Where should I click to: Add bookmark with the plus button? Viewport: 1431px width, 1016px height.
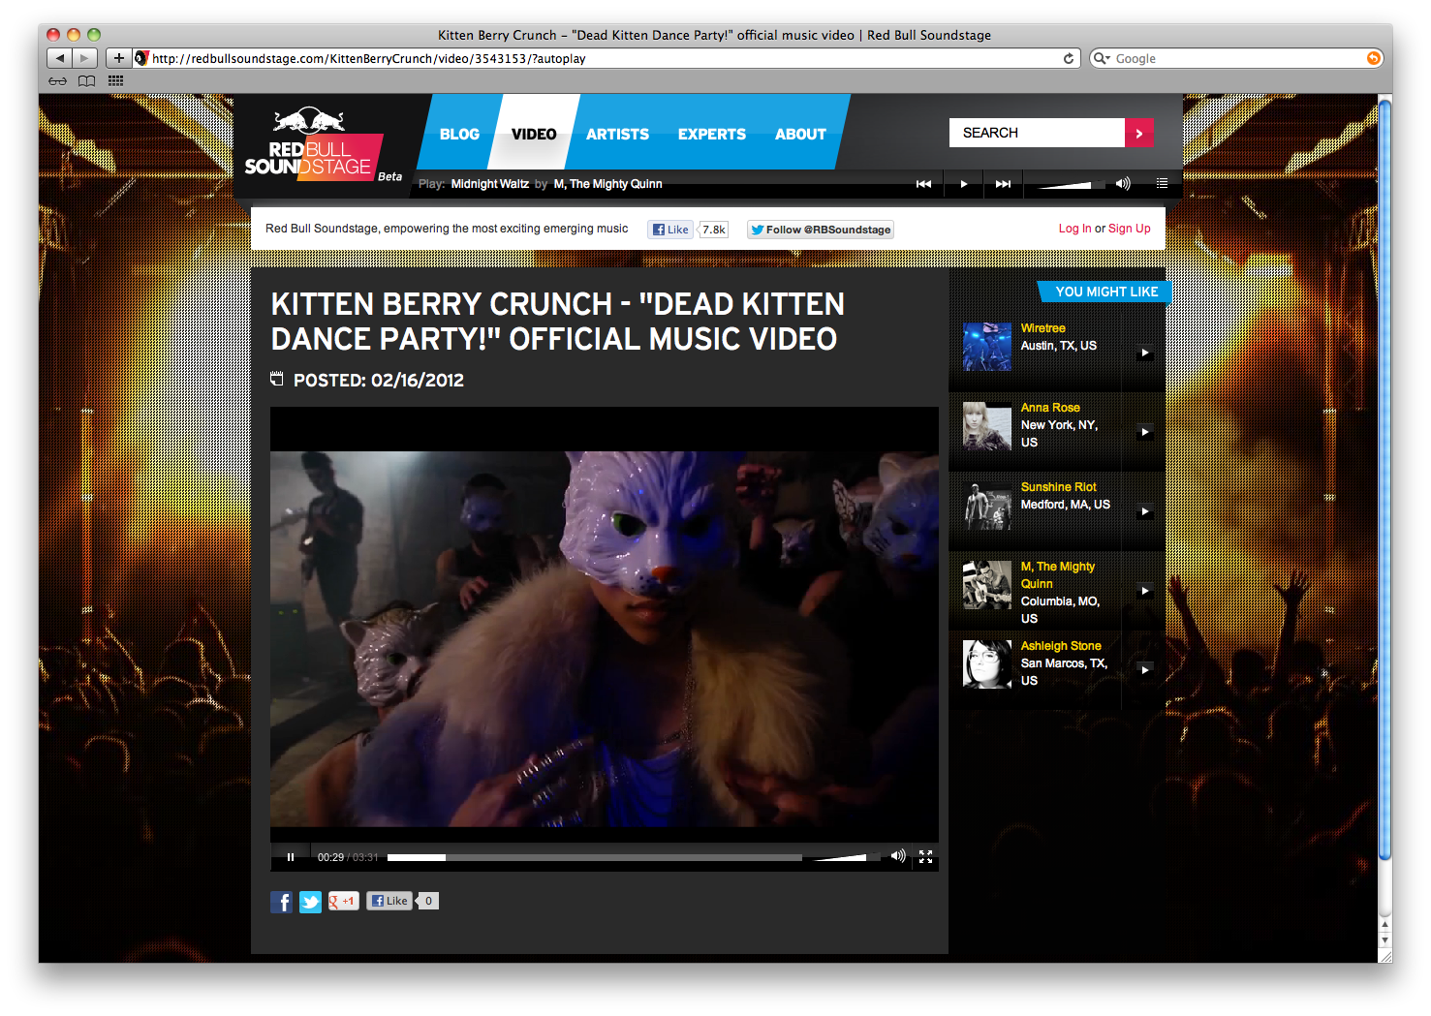[118, 58]
